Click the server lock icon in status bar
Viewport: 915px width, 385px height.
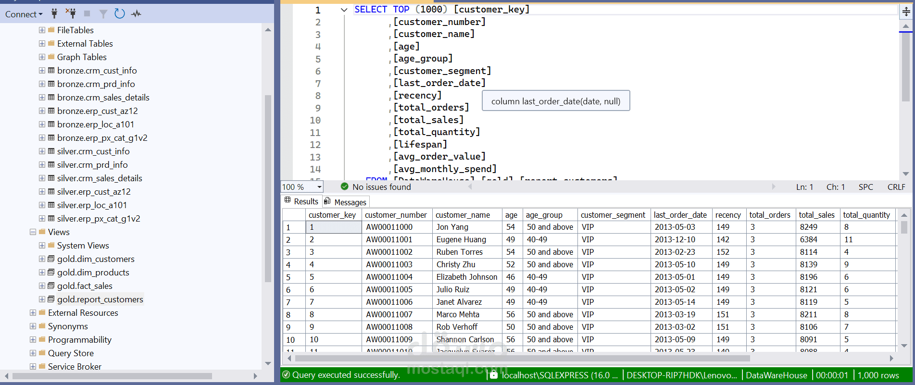(493, 375)
